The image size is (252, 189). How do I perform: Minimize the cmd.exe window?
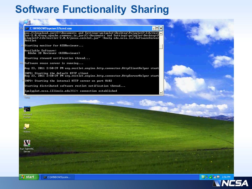point(154,28)
